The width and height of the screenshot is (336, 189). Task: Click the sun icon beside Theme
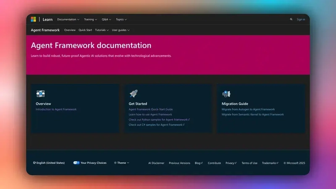[x=115, y=163]
